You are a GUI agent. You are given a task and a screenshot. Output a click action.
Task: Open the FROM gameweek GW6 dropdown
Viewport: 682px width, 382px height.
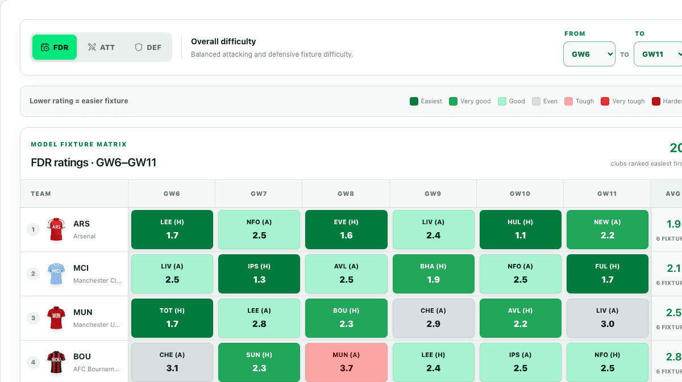point(589,54)
